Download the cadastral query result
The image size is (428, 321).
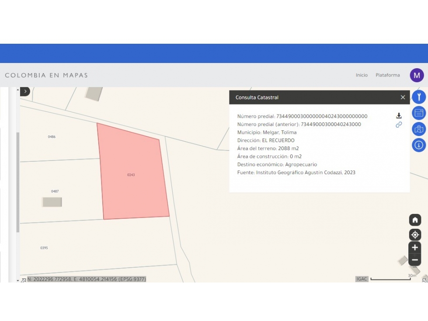click(x=399, y=116)
